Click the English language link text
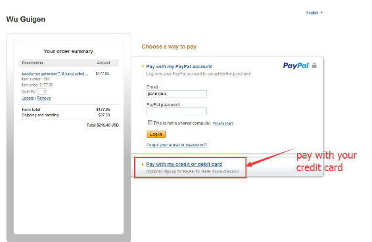 point(312,12)
